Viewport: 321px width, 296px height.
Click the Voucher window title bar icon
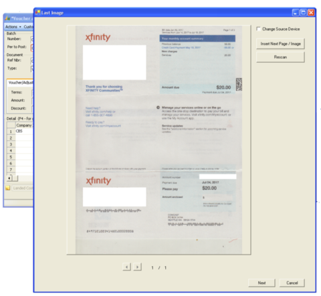tap(7, 18)
